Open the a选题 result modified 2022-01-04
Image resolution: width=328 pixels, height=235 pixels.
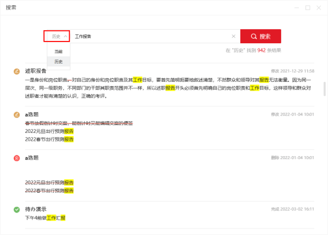pos(32,115)
